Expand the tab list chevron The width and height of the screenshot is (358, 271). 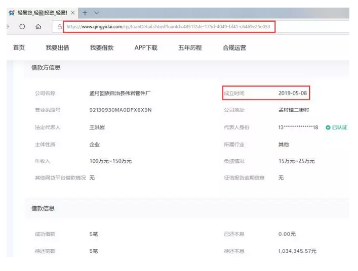tap(97, 13)
